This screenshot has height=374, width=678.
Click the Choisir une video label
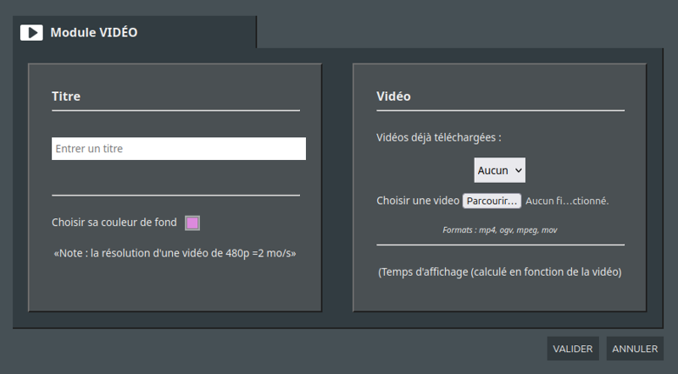tap(418, 201)
